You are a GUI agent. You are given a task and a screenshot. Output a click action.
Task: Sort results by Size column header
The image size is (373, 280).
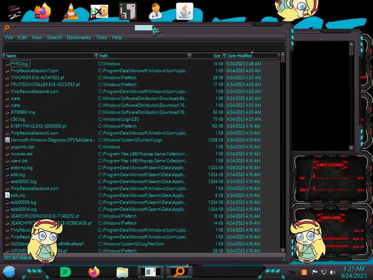tap(207, 56)
